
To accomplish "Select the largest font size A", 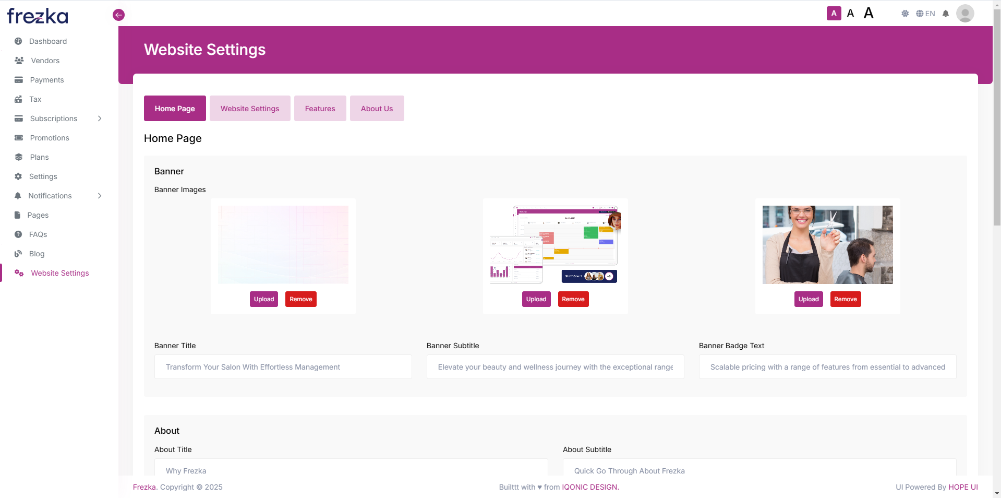I will coord(869,13).
